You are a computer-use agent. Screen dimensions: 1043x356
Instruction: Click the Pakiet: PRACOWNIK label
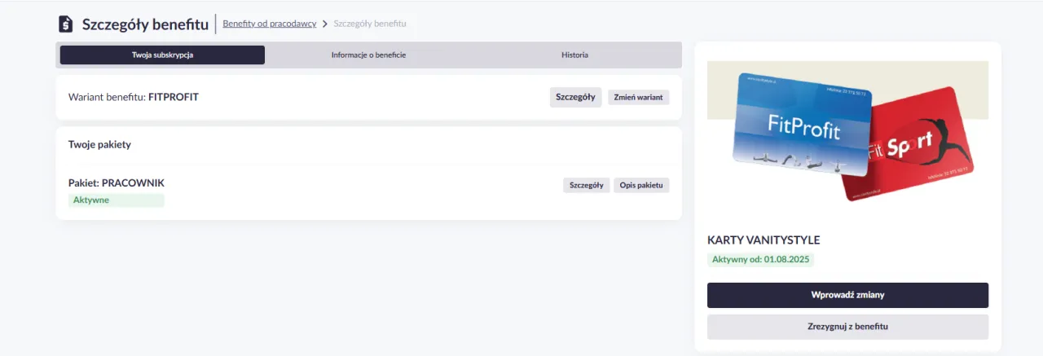117,183
